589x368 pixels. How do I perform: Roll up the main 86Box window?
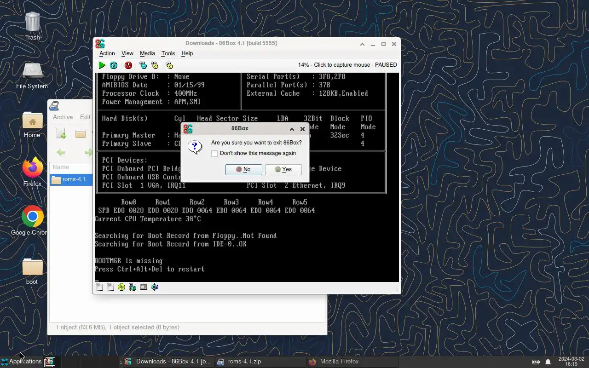click(x=362, y=44)
